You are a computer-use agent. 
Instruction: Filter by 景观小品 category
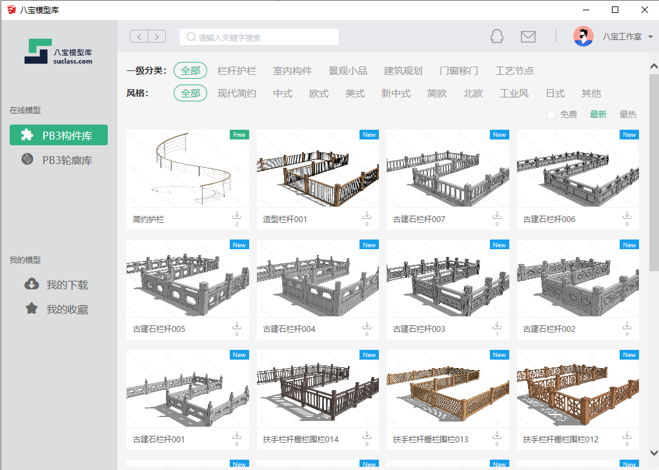point(347,70)
